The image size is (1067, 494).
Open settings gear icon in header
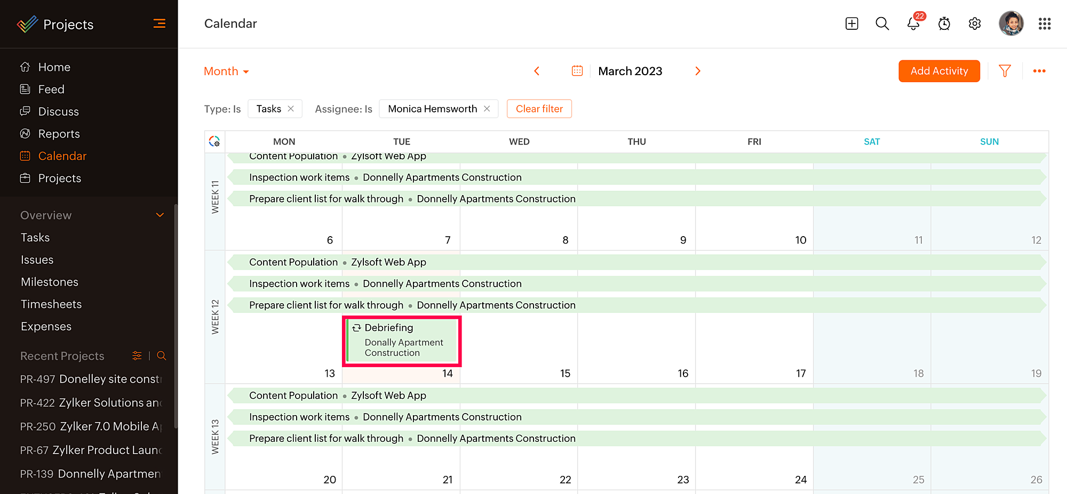point(975,23)
